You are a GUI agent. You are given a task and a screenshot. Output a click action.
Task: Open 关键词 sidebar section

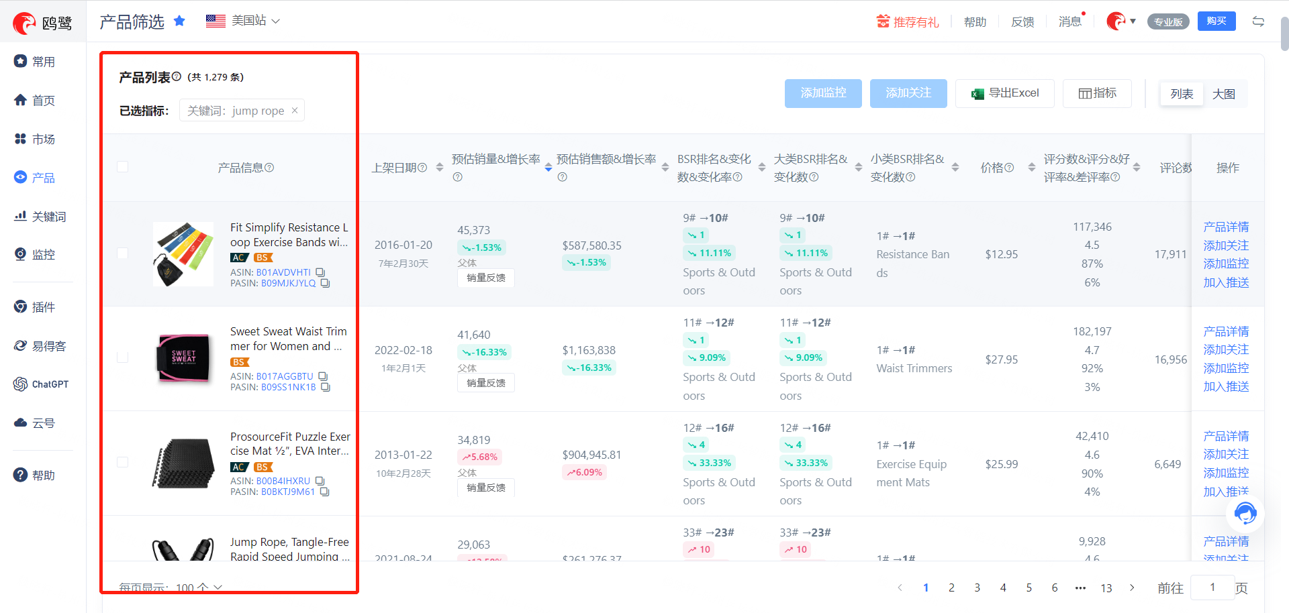(x=40, y=217)
